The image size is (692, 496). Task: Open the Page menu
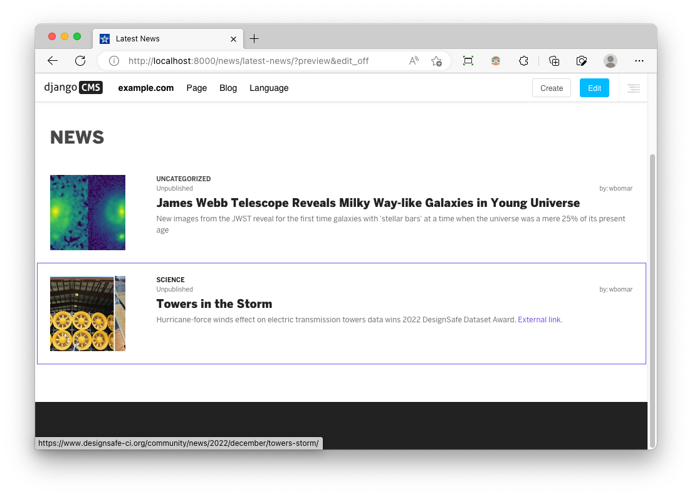(196, 88)
